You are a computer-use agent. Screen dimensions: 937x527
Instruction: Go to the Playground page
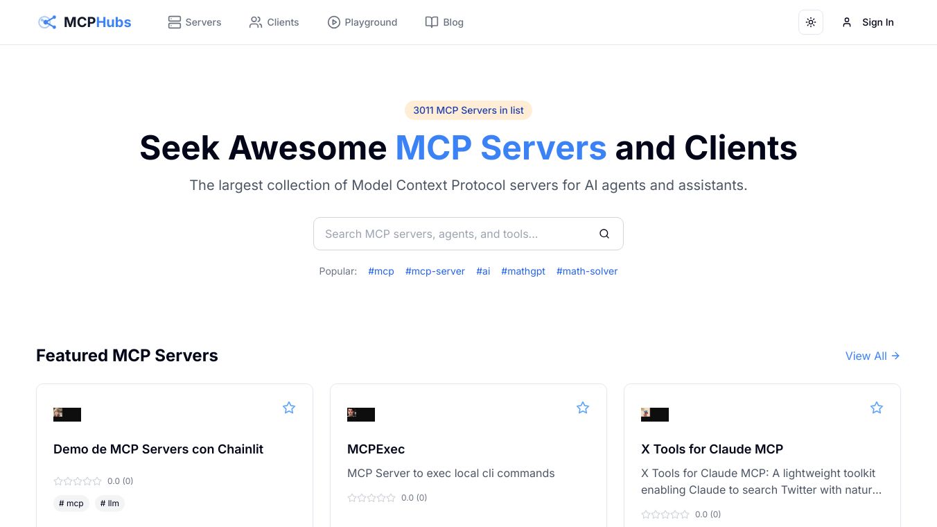[362, 22]
